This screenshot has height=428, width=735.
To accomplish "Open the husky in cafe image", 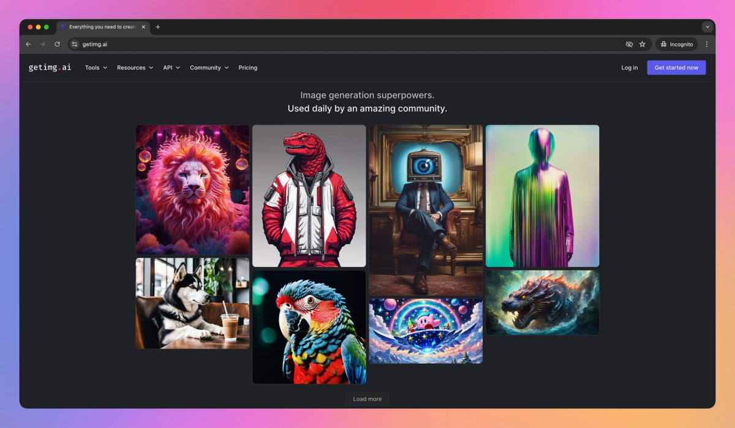I will [192, 303].
